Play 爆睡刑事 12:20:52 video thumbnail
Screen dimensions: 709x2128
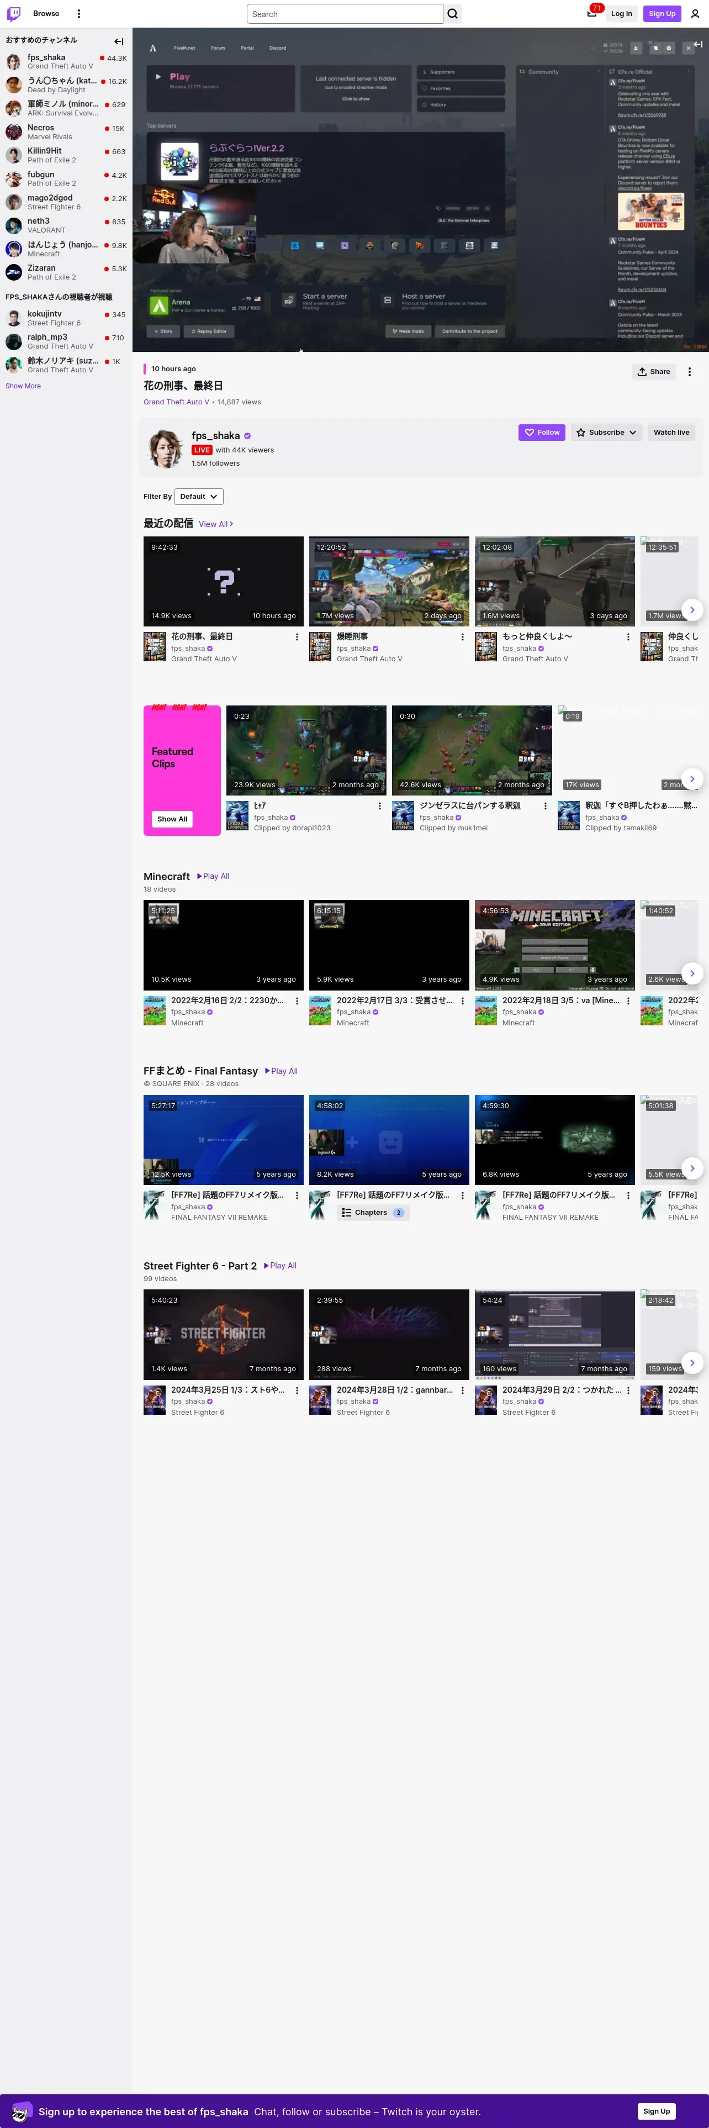click(389, 581)
